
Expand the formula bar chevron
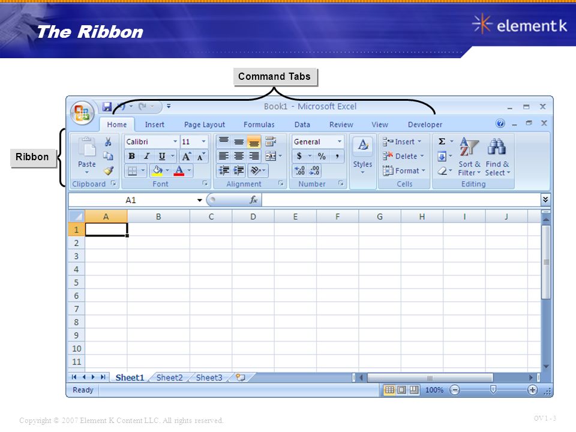[x=545, y=199]
